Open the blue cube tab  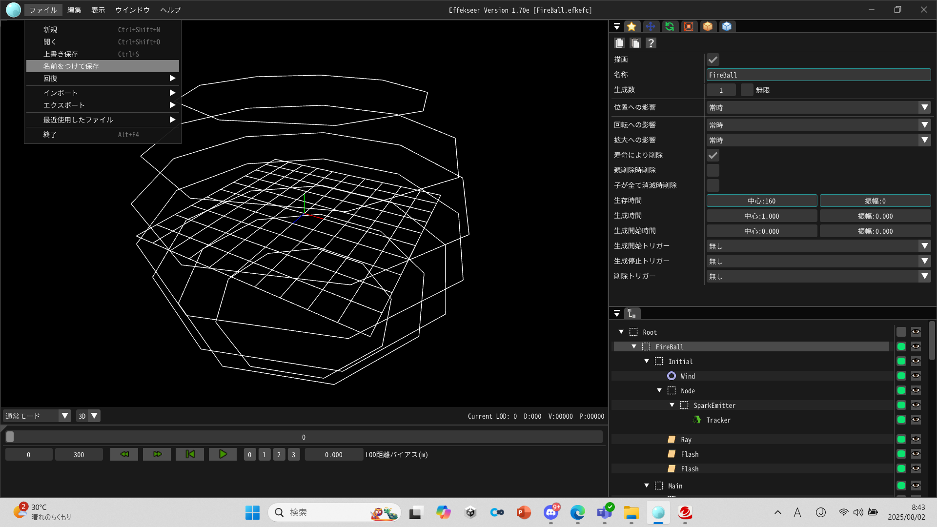(727, 26)
